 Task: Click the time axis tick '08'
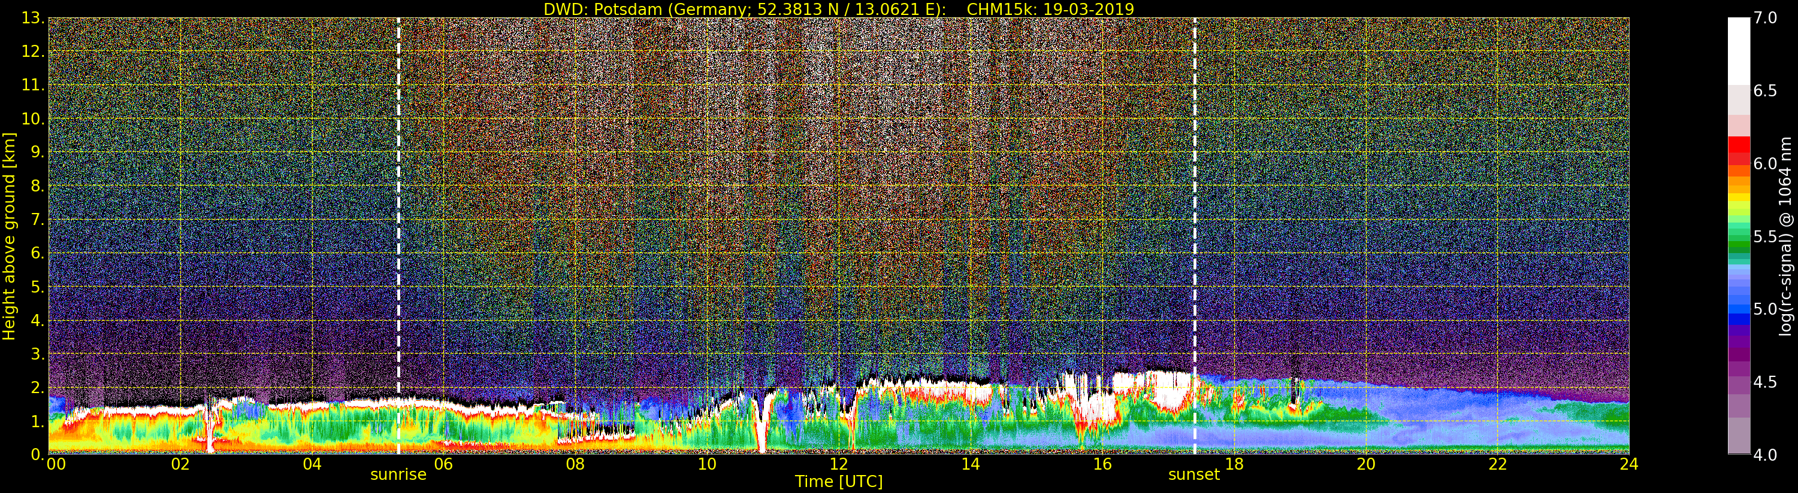575,464
